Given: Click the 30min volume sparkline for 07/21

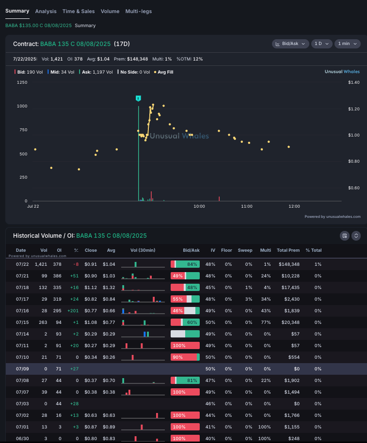Looking at the screenshot, I should click(x=143, y=276).
